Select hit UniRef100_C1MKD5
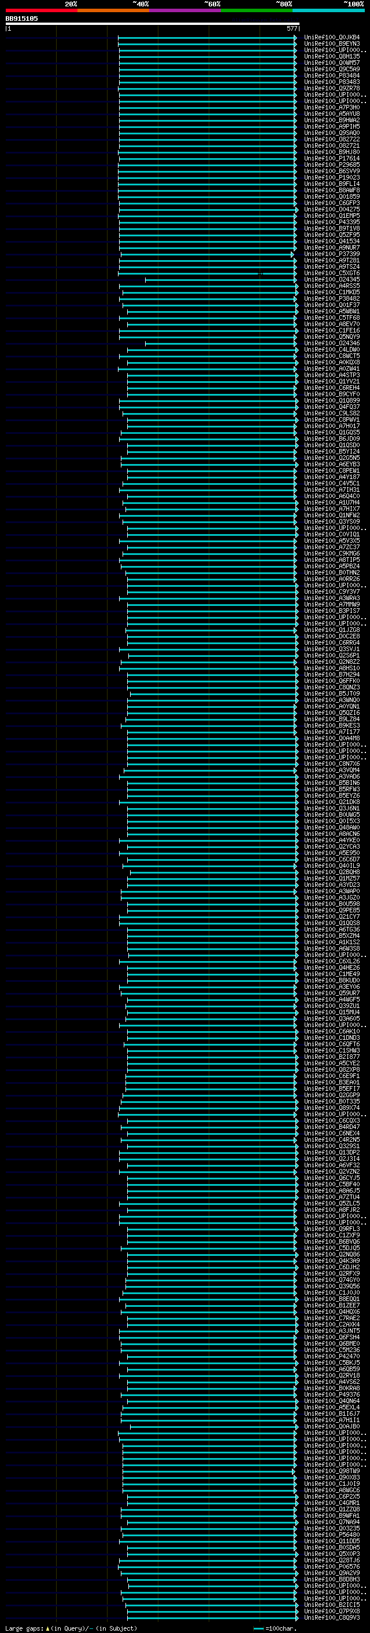370x1633 pixels. (332, 292)
